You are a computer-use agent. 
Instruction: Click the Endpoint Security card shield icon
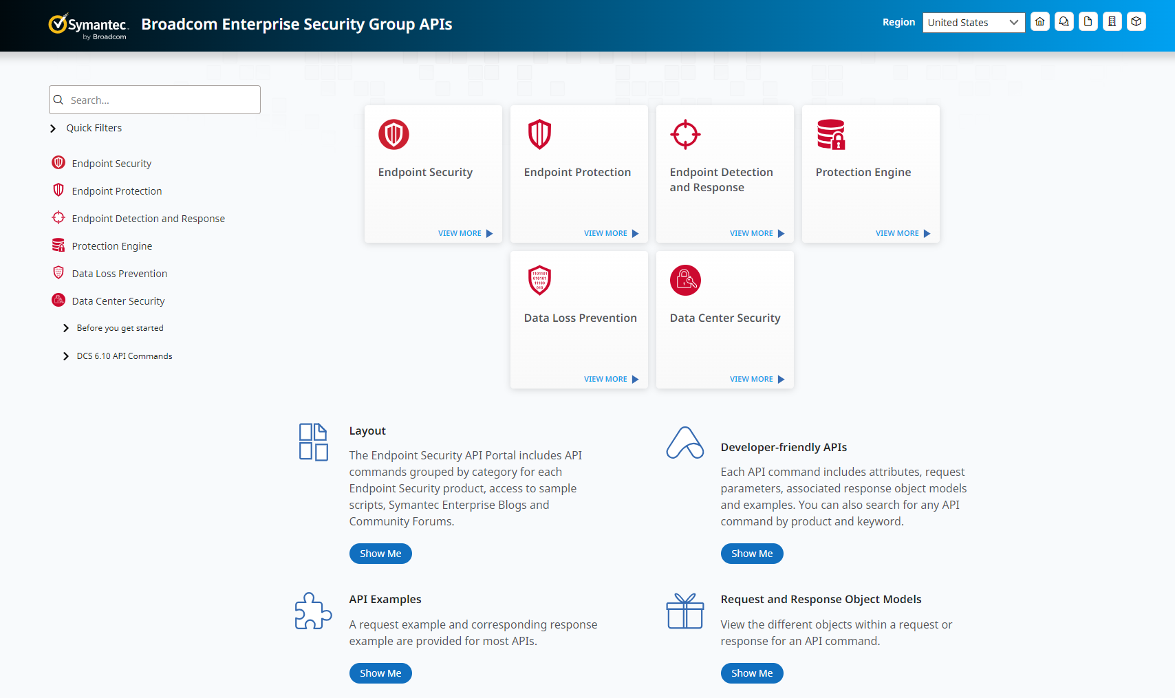click(x=394, y=134)
